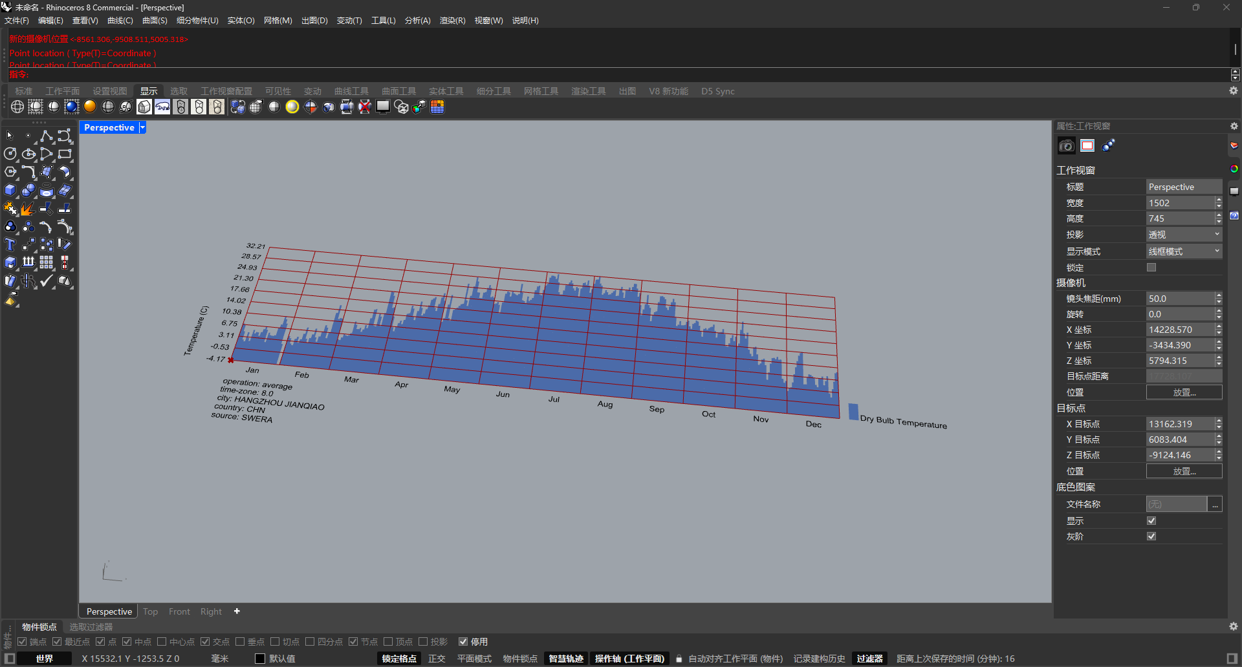Open the 投影 projection dropdown
1242x667 pixels.
1184,235
